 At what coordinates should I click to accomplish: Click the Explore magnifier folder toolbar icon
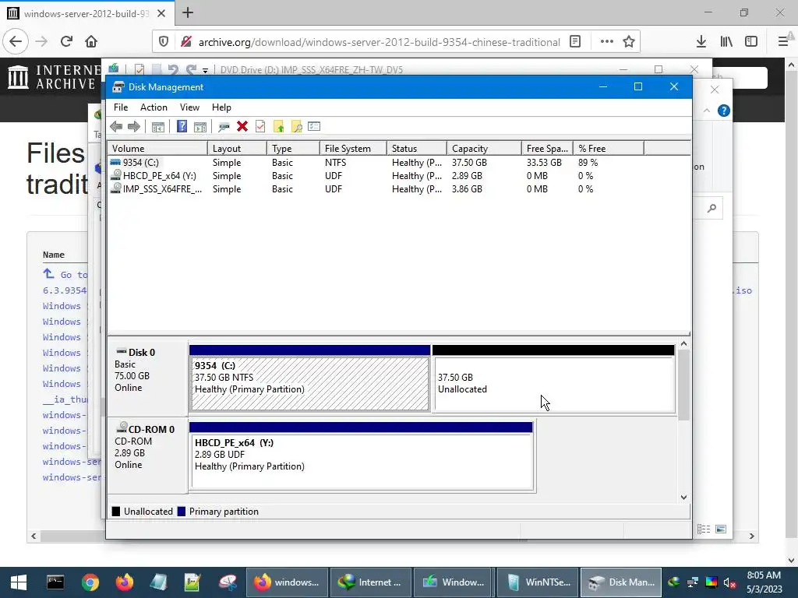coord(296,127)
